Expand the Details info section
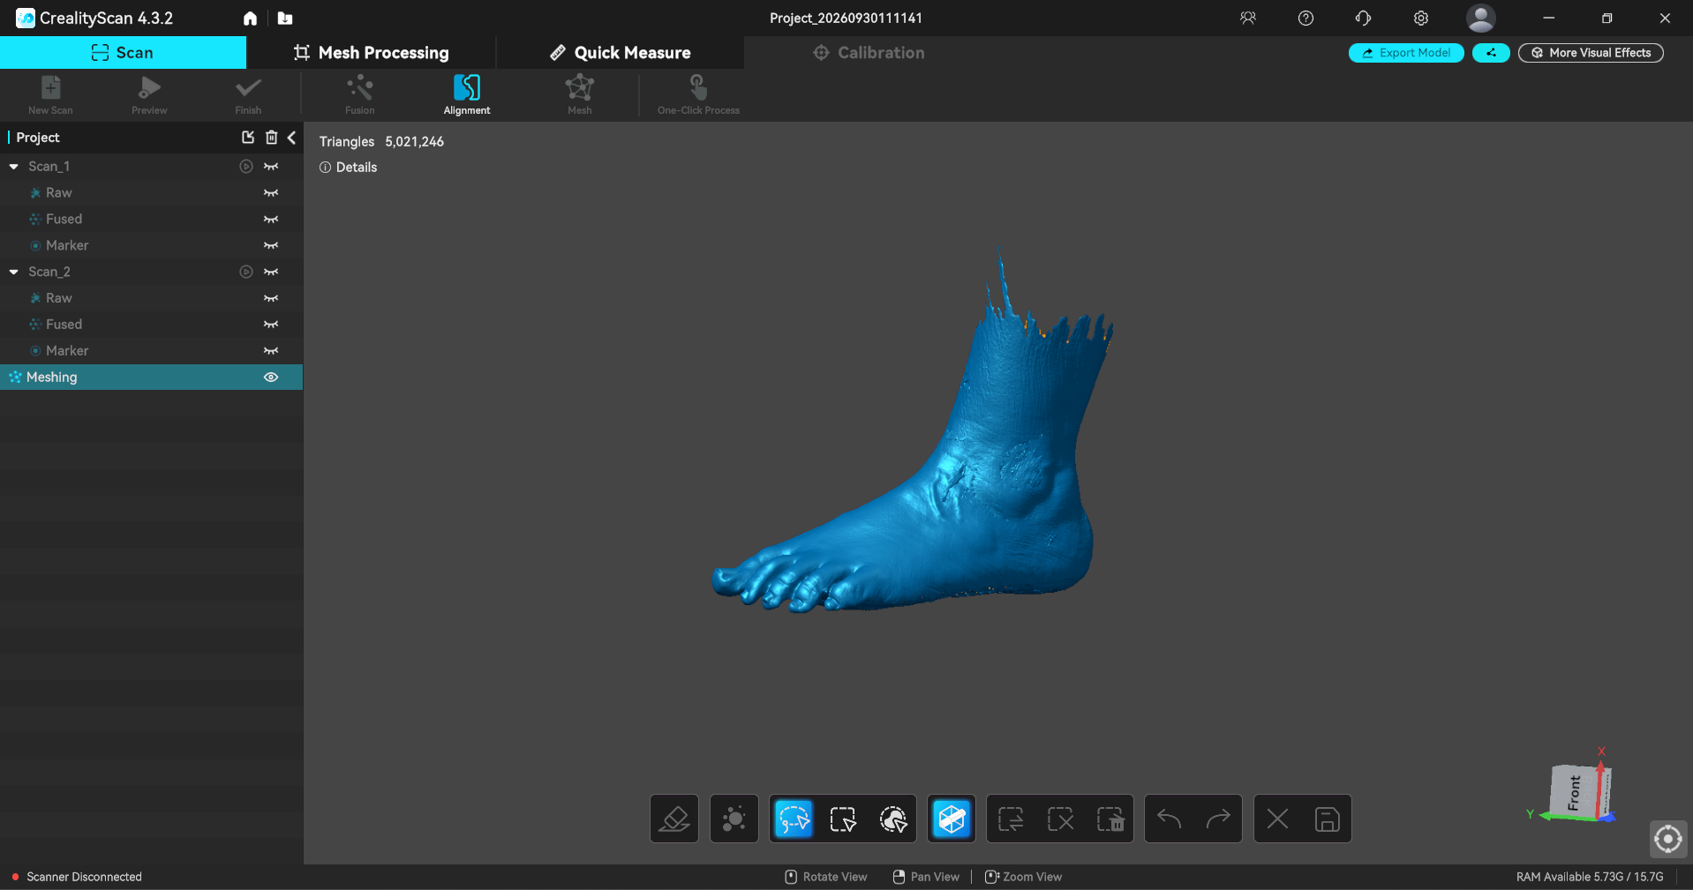1693x890 pixels. click(349, 167)
